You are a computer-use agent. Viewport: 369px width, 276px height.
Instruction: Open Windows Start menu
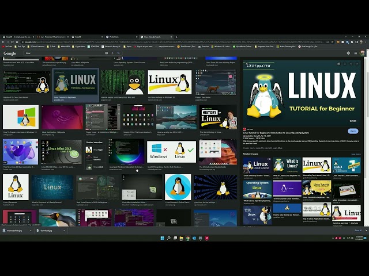coord(162,238)
